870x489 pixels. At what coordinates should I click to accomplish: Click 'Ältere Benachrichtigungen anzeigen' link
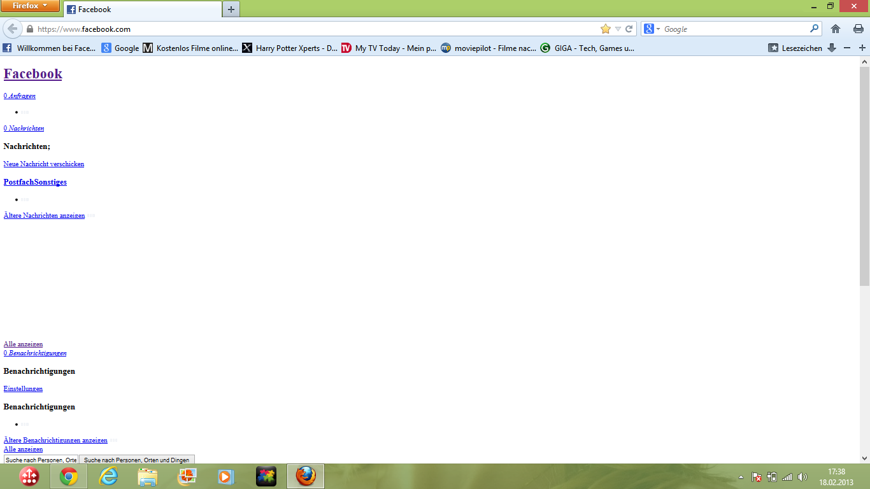pos(56,440)
